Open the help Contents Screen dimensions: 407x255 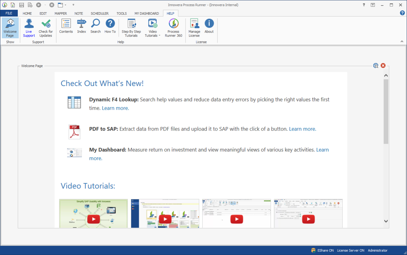coord(66,27)
